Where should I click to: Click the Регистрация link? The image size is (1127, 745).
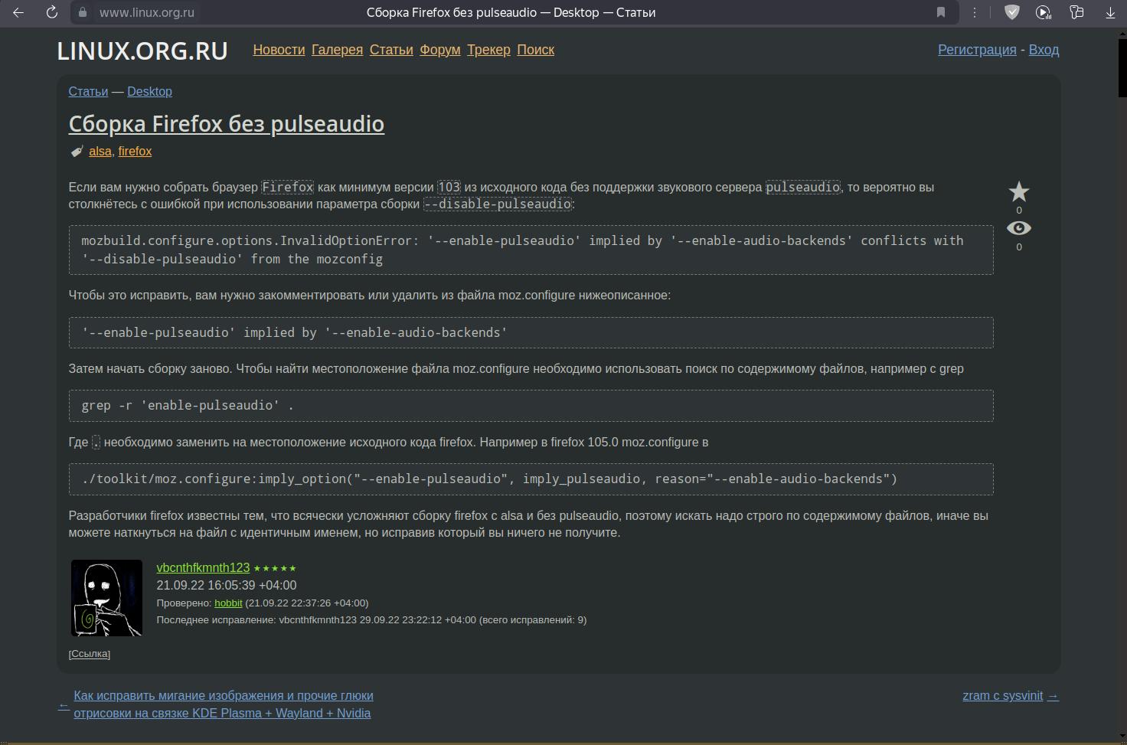[x=977, y=50]
